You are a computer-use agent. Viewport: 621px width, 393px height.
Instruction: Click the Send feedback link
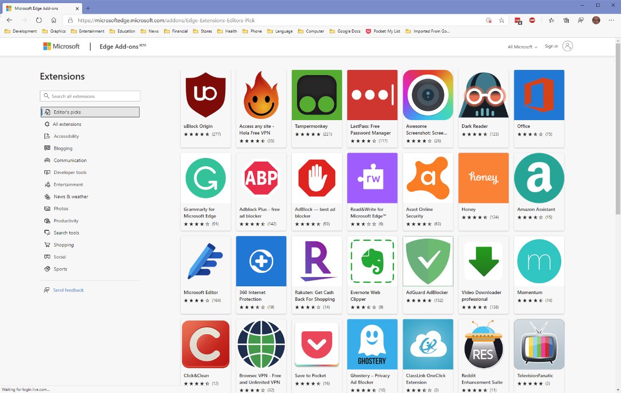68,290
